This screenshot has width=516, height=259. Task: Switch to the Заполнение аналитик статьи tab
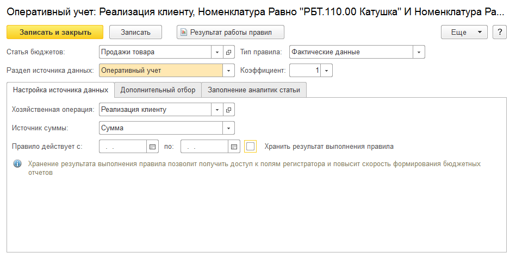(x=254, y=90)
